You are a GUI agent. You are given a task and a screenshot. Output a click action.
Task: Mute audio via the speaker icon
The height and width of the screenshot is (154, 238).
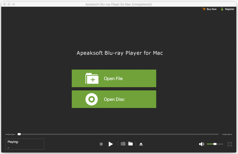202,144
